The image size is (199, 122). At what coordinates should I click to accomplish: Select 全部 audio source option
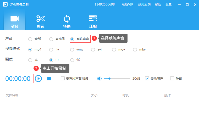pos(30,39)
